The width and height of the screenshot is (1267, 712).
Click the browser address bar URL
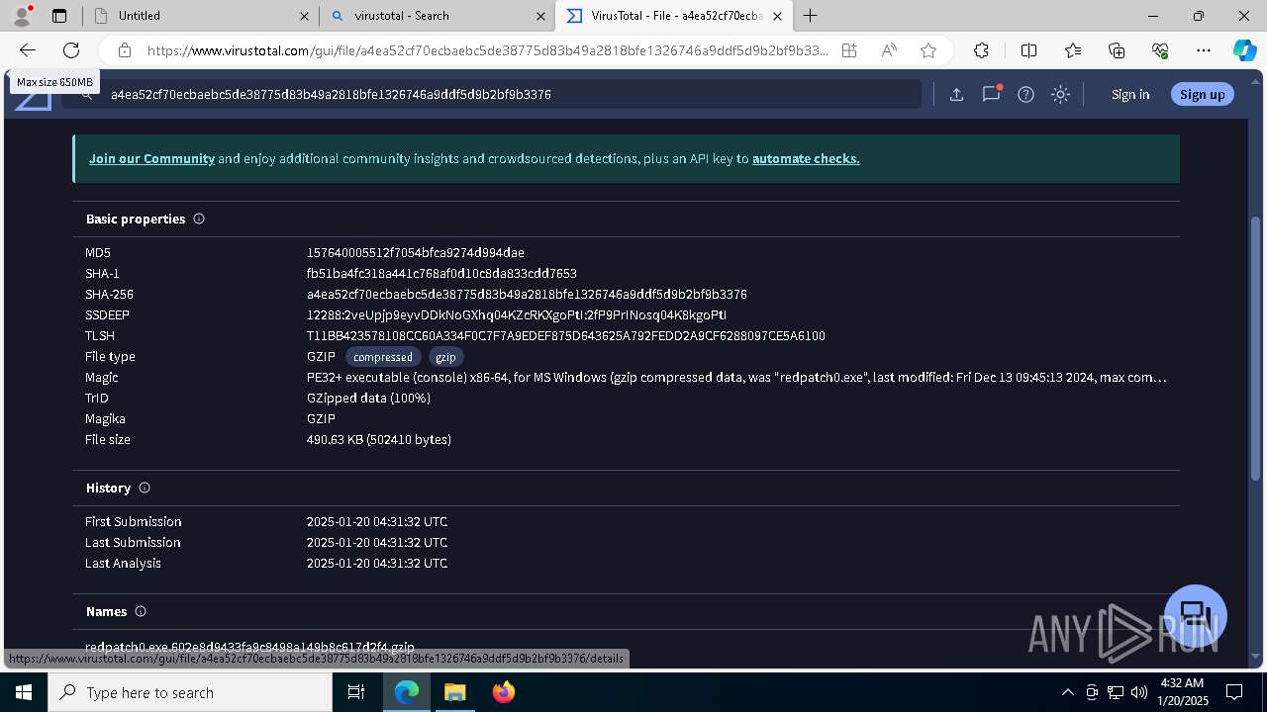click(487, 50)
